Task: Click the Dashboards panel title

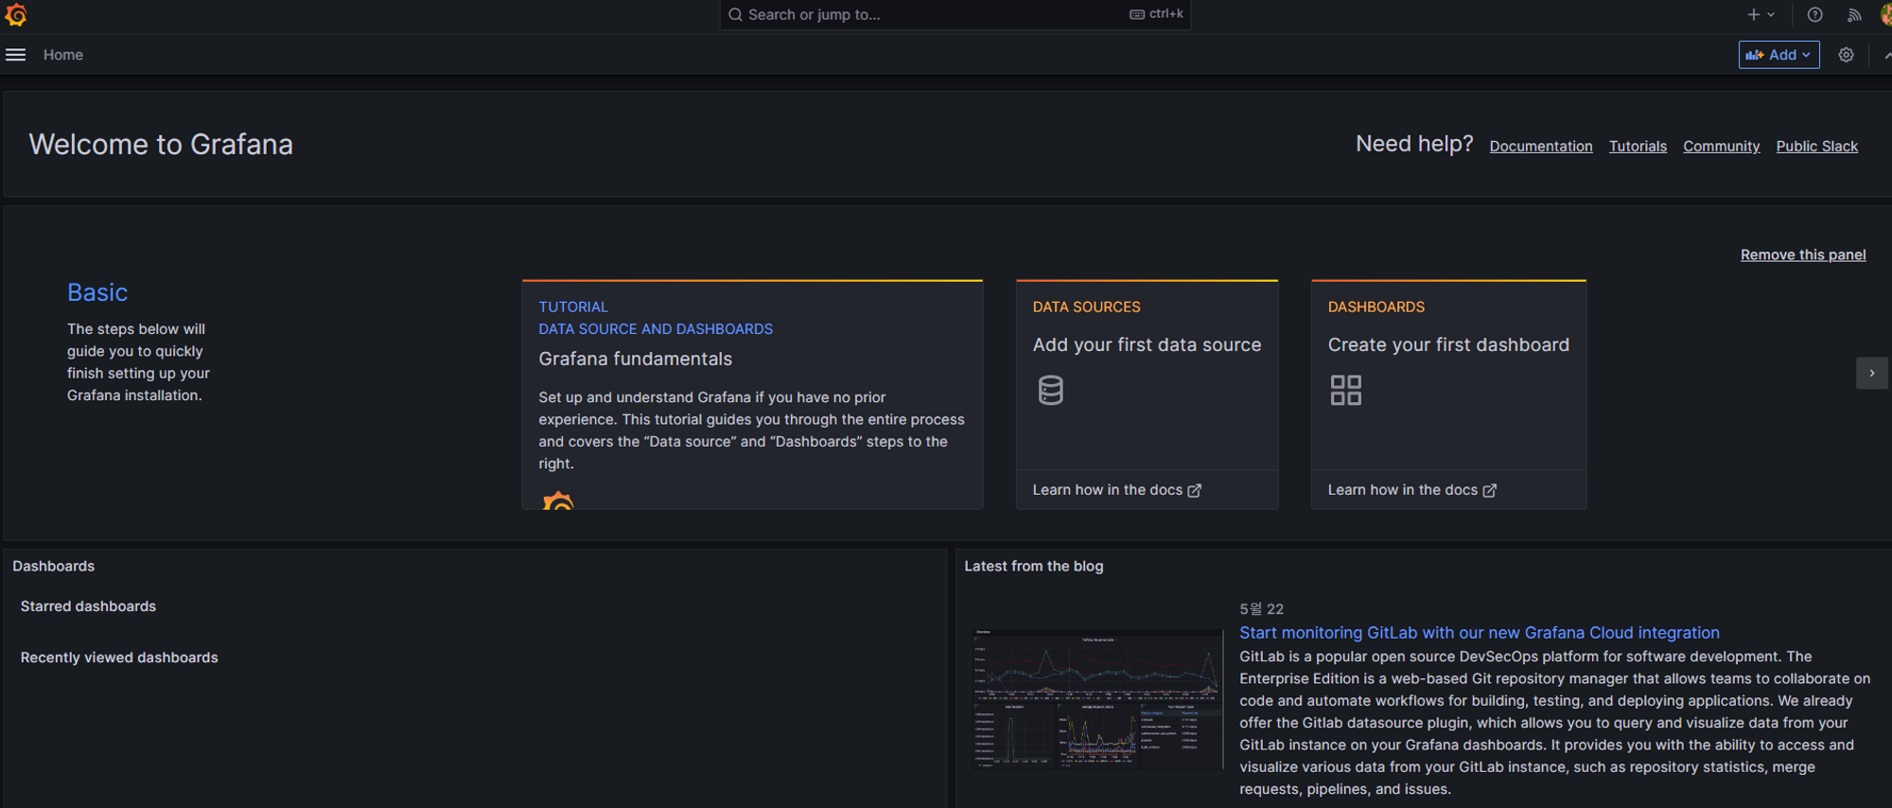Action: (x=54, y=566)
